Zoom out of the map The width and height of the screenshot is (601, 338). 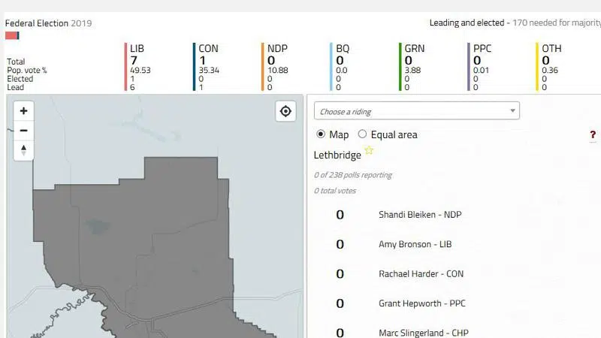tap(24, 131)
